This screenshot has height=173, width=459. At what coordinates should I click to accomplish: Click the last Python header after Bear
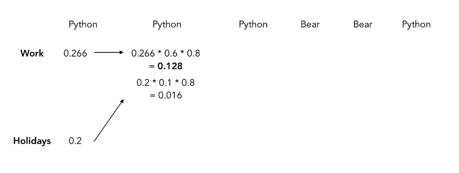416,25
